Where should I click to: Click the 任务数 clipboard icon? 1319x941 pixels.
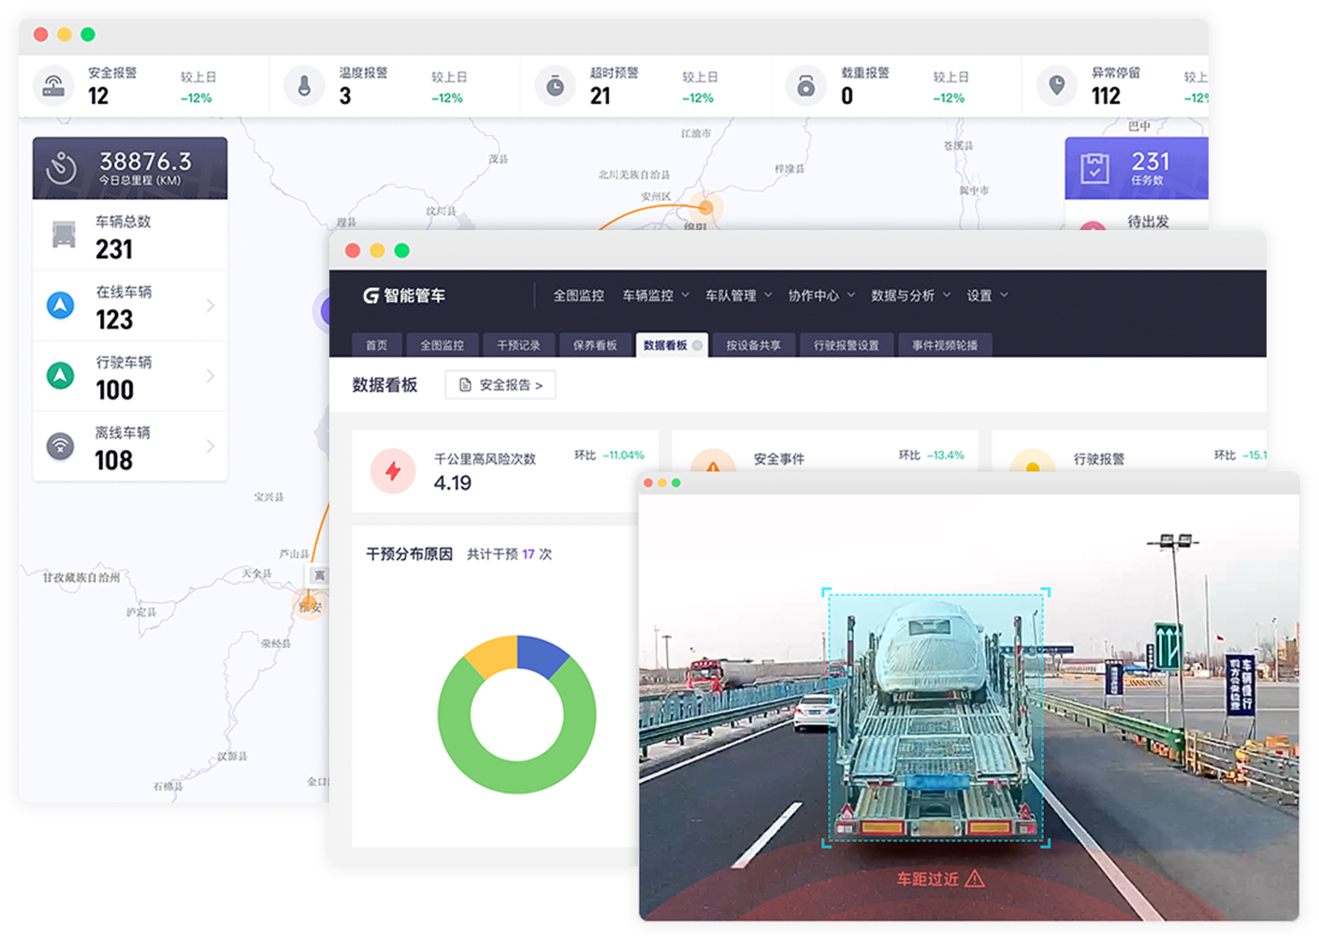click(x=1094, y=168)
